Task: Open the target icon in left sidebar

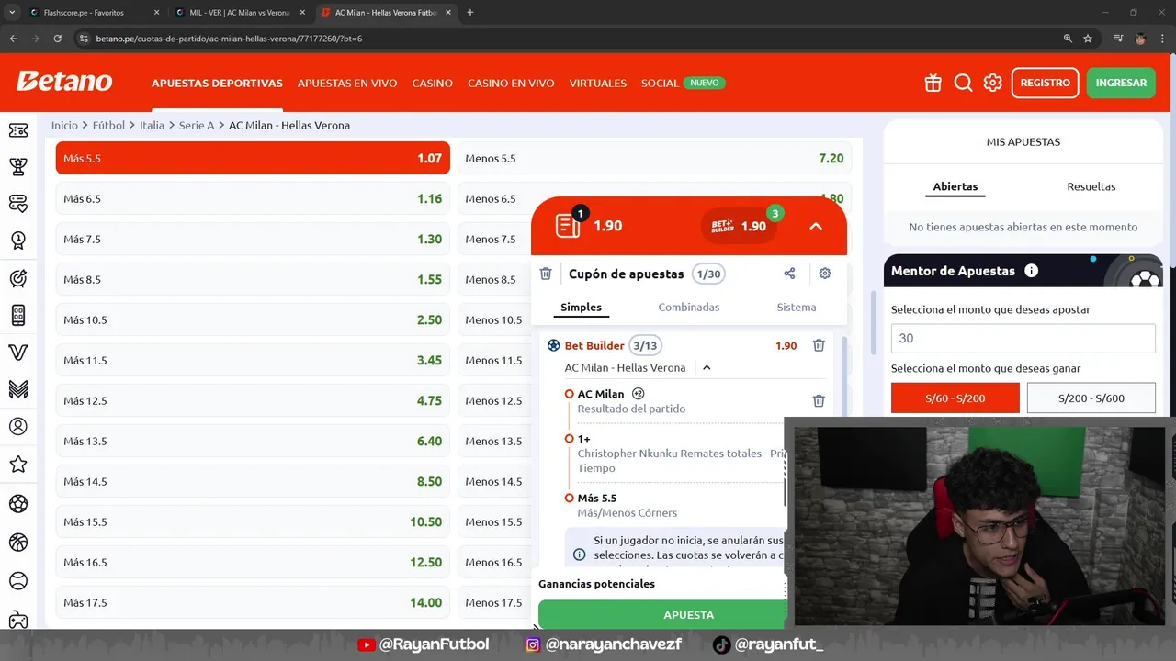Action: point(18,278)
